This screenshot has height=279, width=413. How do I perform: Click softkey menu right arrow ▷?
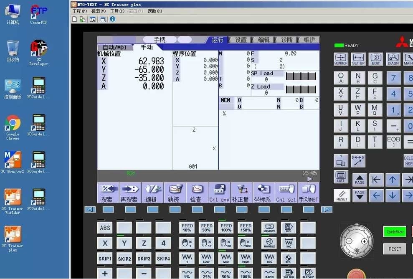(x=327, y=209)
